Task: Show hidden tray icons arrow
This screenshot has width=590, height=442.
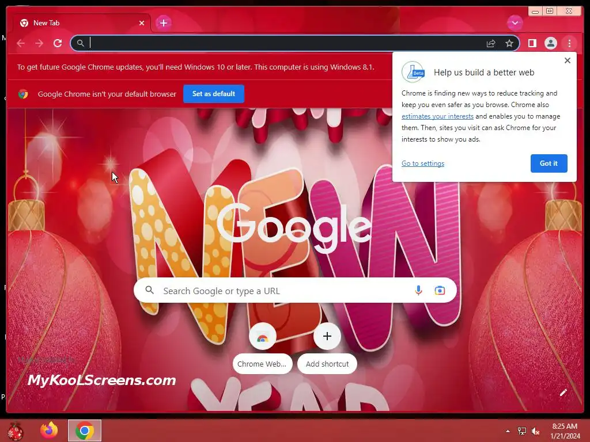Action: coord(508,431)
